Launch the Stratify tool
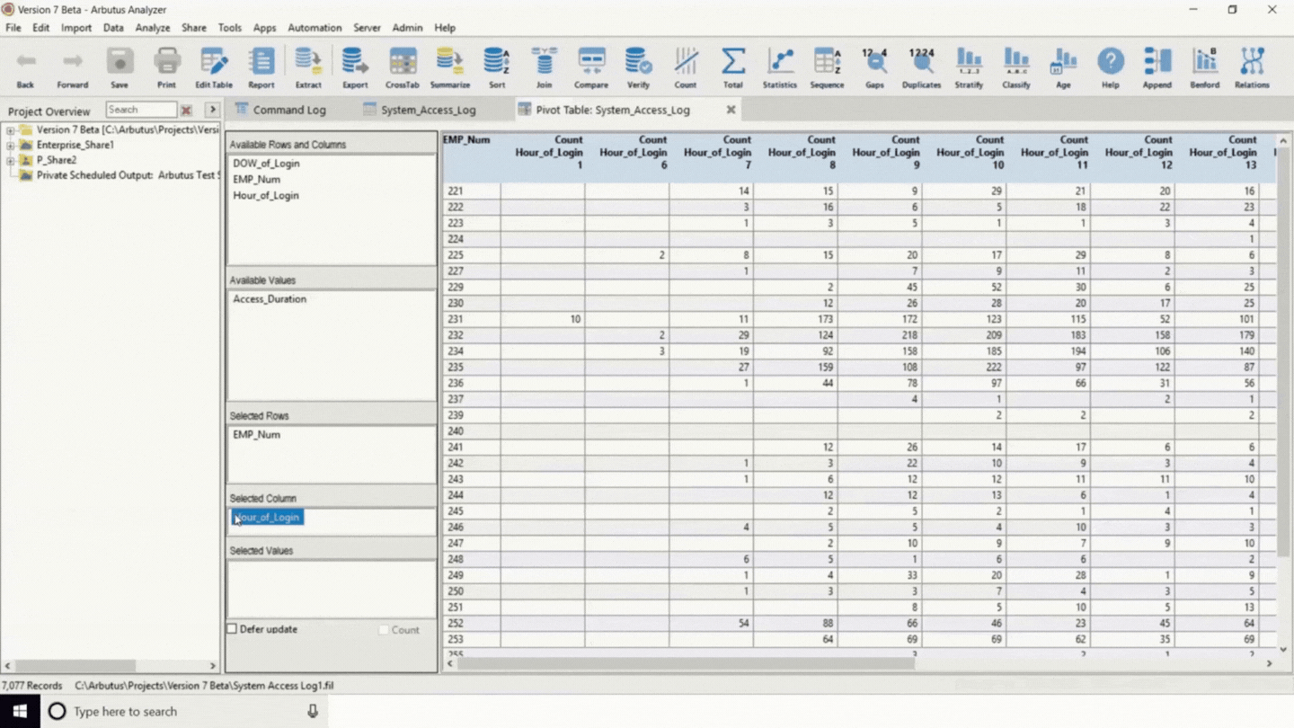The image size is (1294, 728). click(969, 65)
